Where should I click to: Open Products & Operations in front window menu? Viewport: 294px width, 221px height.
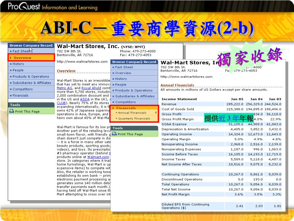(x=134, y=90)
